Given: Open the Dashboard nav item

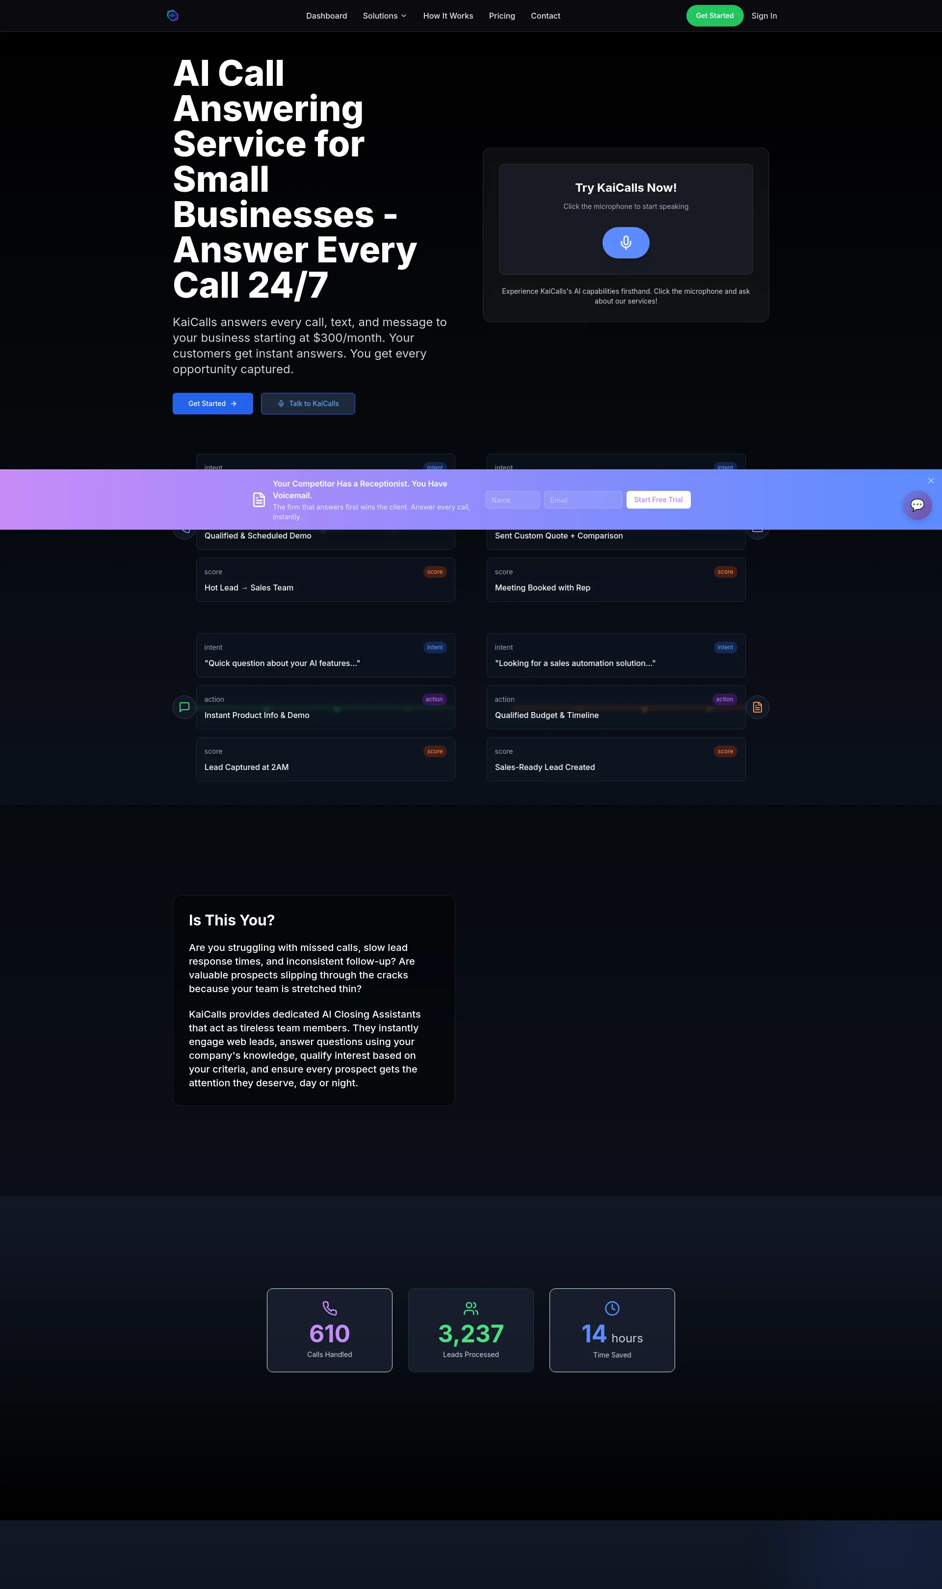Looking at the screenshot, I should point(326,16).
